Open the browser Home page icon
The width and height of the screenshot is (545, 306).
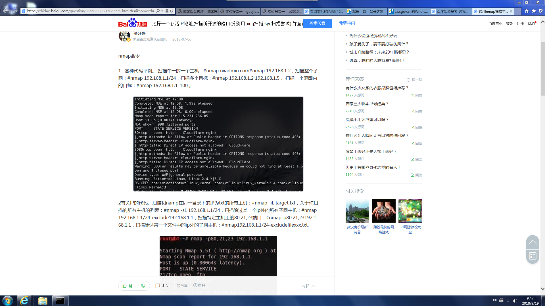point(527,11)
